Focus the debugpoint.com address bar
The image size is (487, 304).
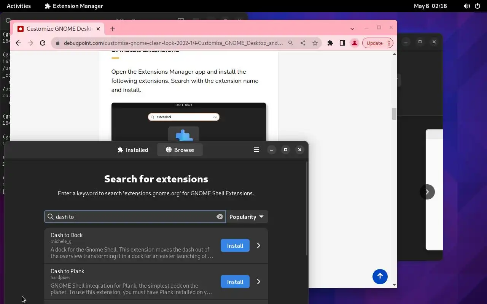173,43
